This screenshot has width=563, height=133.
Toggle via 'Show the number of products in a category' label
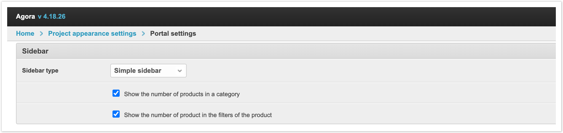tap(182, 94)
